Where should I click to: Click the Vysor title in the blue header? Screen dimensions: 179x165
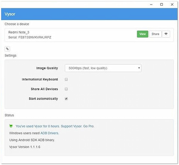click(x=10, y=14)
